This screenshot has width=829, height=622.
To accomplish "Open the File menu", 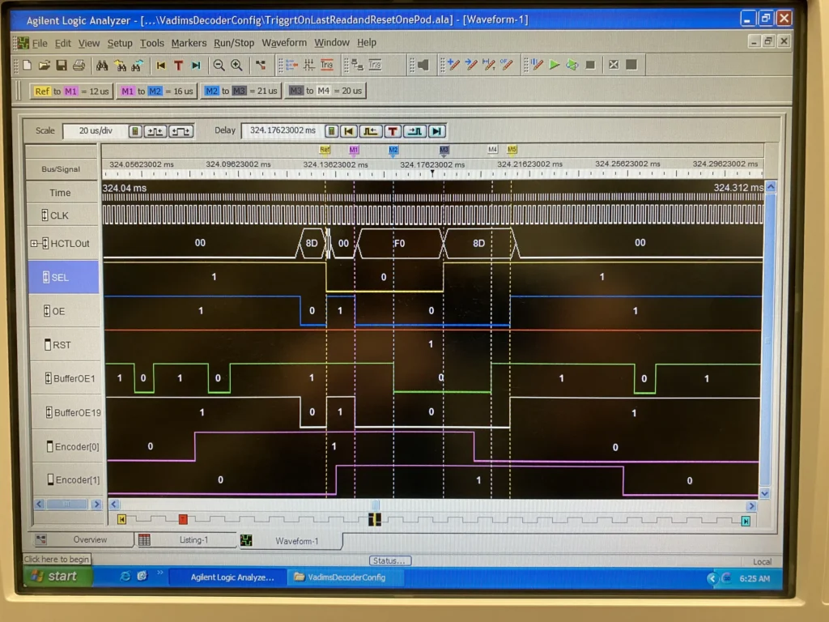I will [x=40, y=43].
